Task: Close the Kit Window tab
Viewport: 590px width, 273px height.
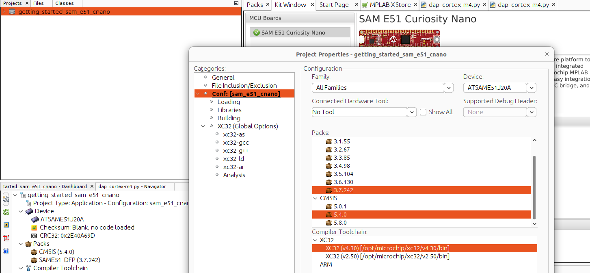Action: (x=312, y=5)
